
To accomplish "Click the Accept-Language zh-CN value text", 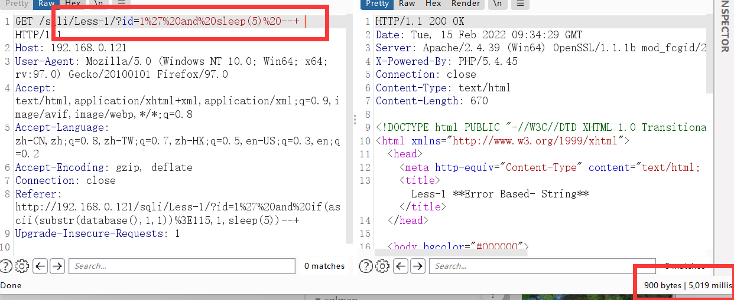I will tap(178, 147).
